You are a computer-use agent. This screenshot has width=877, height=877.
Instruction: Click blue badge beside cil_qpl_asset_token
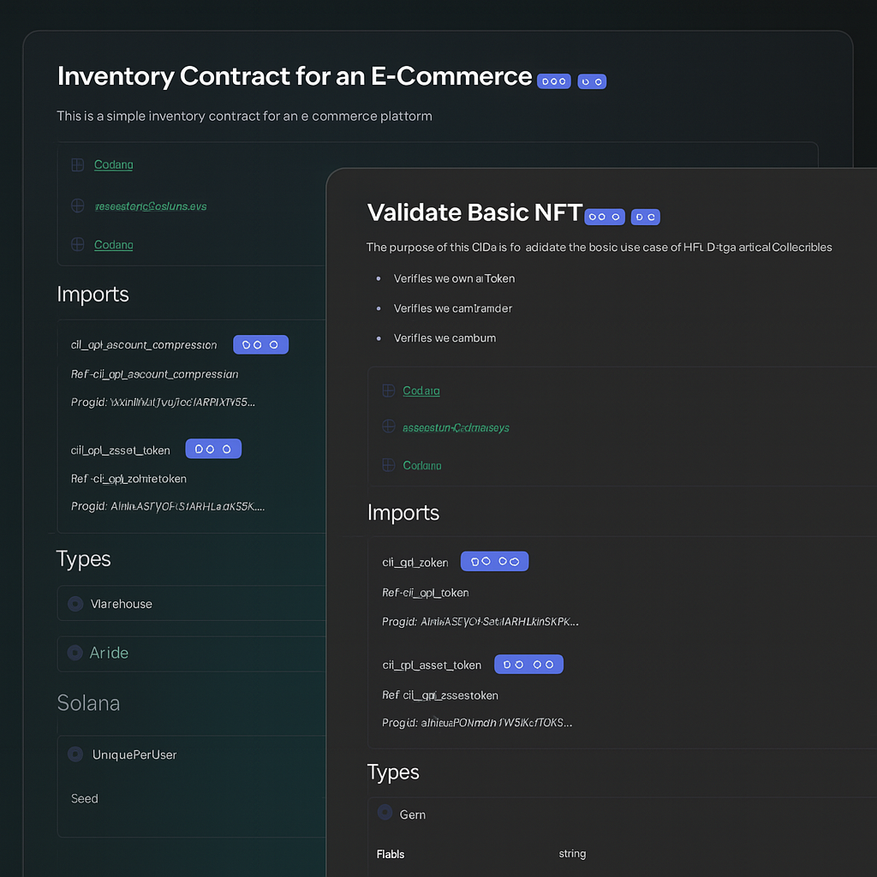click(x=528, y=664)
